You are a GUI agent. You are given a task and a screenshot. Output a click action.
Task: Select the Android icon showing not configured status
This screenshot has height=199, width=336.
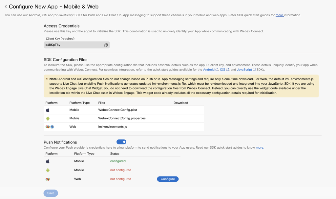tap(48, 170)
